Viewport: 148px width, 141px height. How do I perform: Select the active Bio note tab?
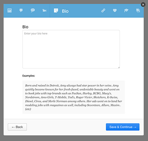(61, 11)
